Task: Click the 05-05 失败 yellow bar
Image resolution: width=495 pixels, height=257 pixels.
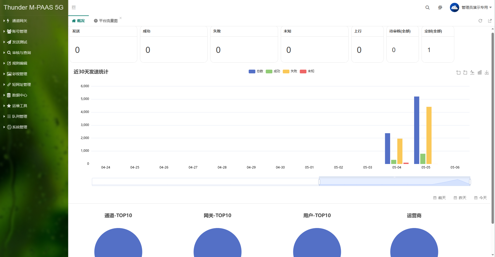Action: tap(429, 135)
